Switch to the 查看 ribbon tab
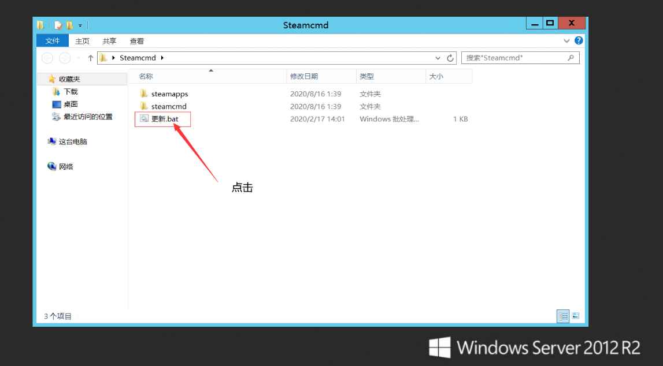 click(x=136, y=41)
